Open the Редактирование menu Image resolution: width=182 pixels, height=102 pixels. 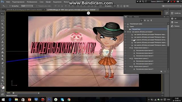tap(18, 2)
